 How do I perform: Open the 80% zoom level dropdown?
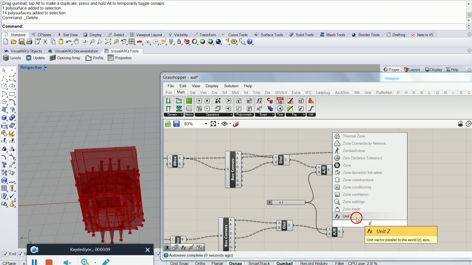click(206, 124)
